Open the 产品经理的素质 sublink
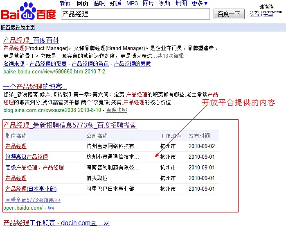 tap(132, 64)
